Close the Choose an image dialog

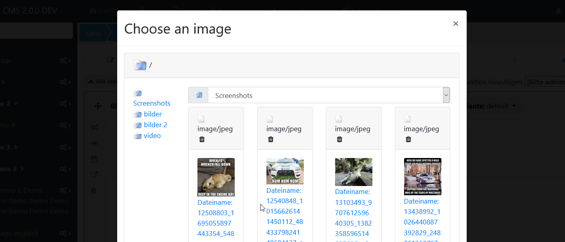pyautogui.click(x=455, y=24)
